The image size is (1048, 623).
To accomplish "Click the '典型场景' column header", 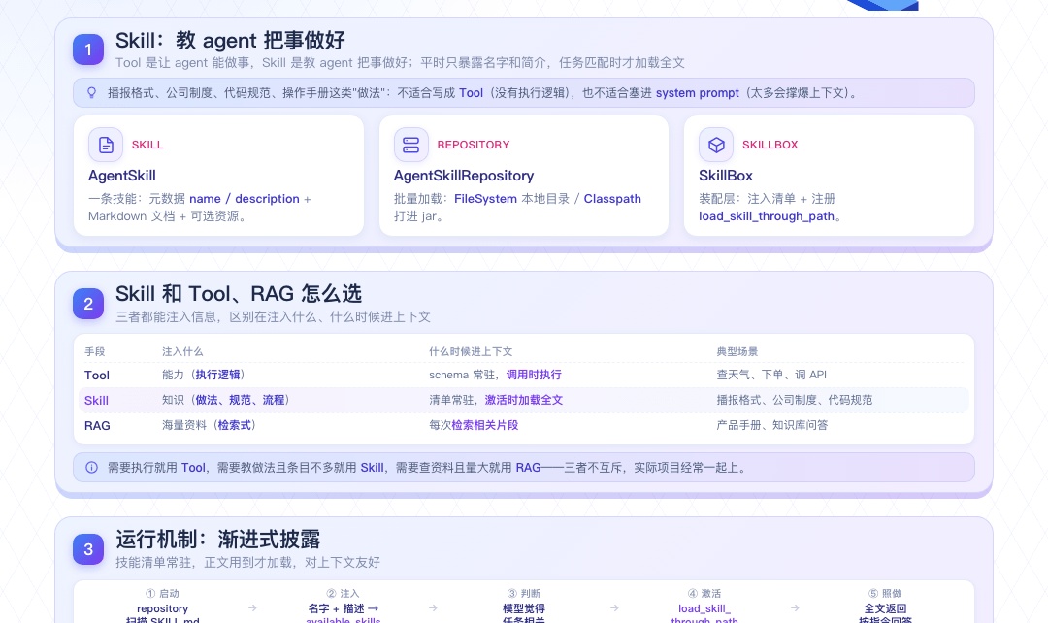I will [737, 351].
